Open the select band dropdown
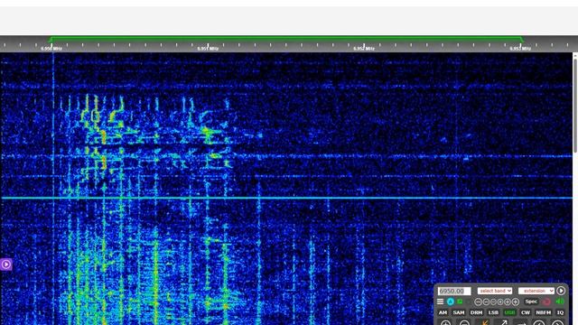 click(x=495, y=291)
